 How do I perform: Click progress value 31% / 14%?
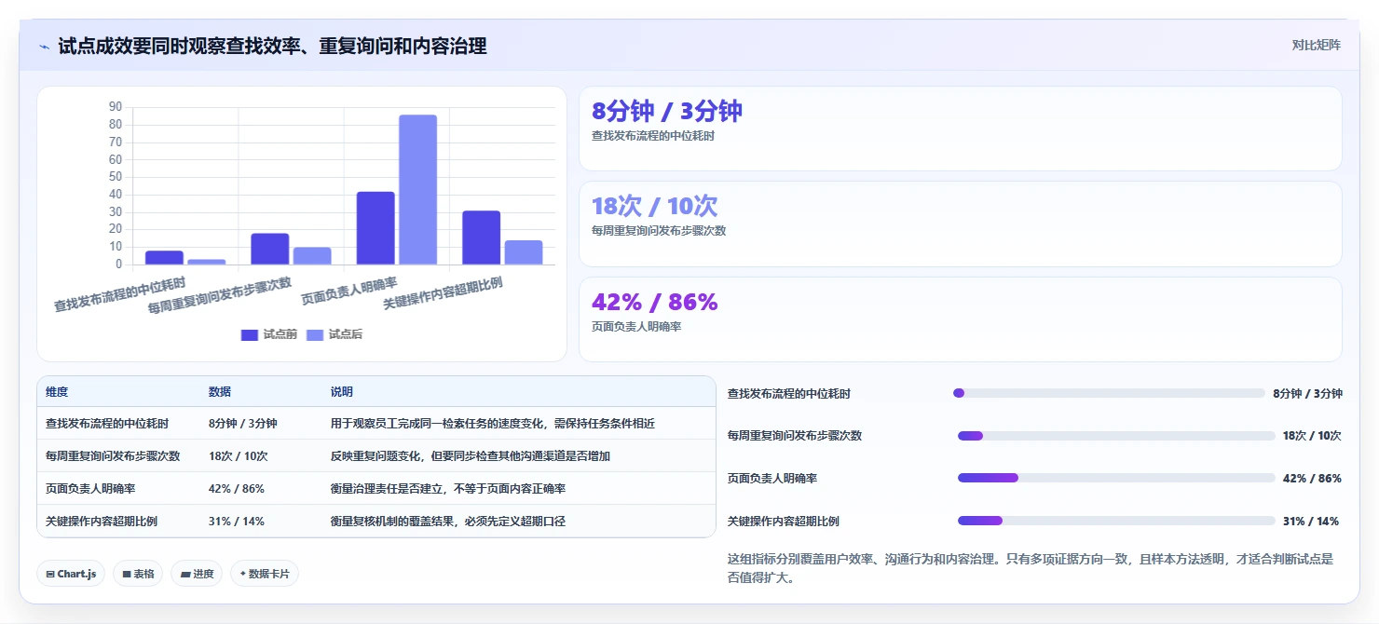[x=1312, y=522]
